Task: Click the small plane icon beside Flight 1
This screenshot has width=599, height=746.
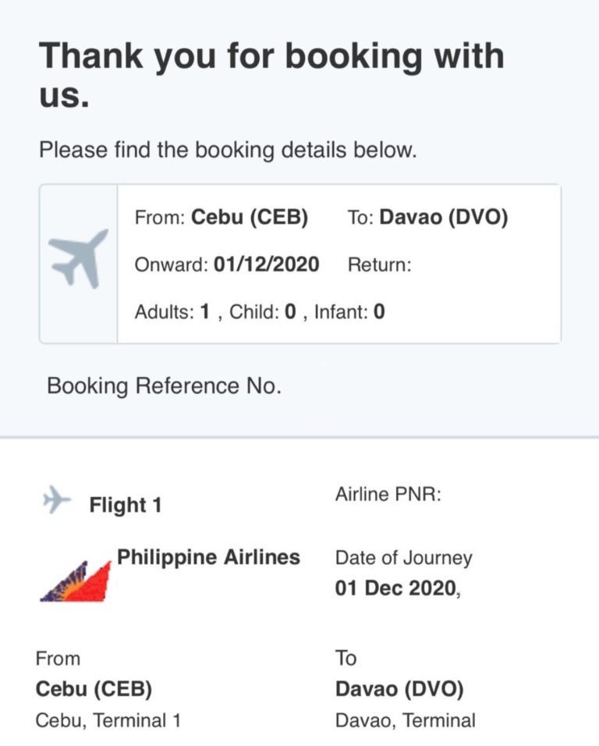Action: [x=56, y=500]
